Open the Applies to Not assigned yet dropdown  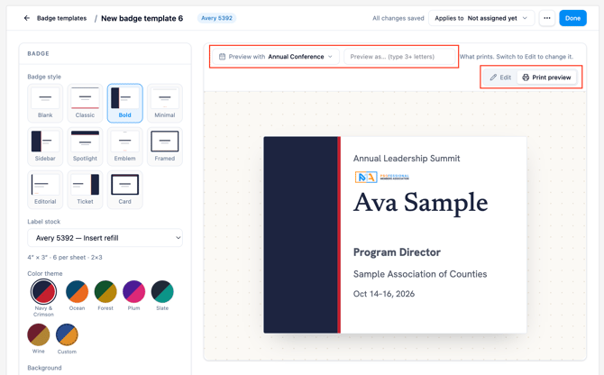tap(481, 18)
